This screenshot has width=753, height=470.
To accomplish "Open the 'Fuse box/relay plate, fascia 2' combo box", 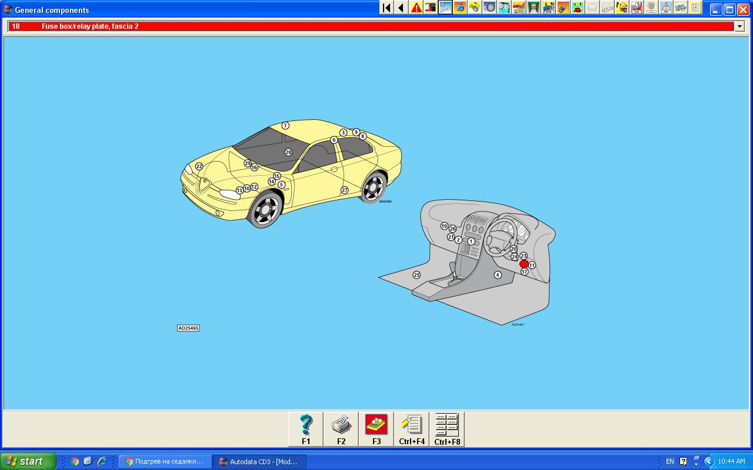I will pos(371,26).
